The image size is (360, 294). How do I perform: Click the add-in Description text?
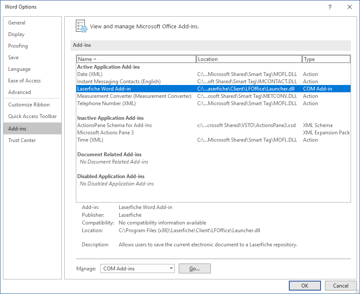point(208,245)
